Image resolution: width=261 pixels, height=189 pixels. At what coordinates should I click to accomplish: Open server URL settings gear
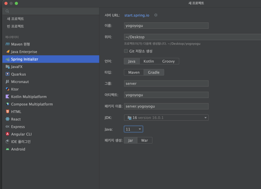coord(156,15)
